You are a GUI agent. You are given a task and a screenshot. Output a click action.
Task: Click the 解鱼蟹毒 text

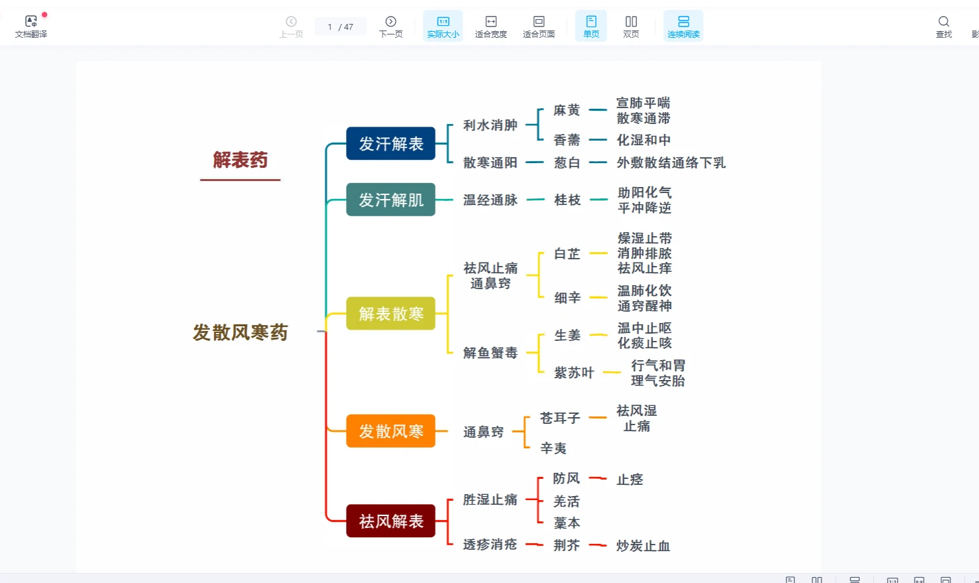pos(490,353)
